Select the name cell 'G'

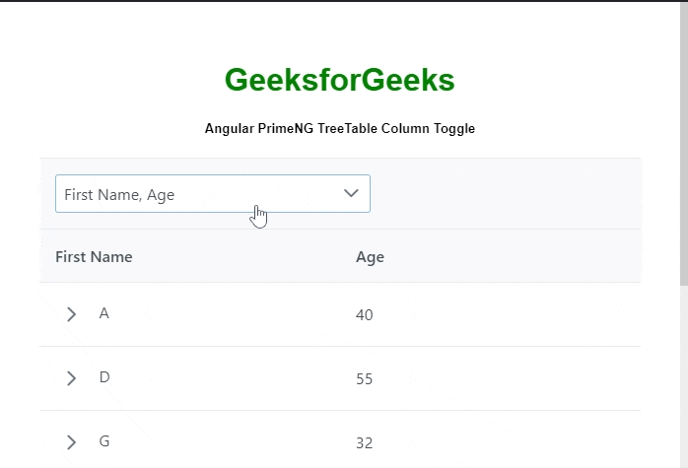104,441
